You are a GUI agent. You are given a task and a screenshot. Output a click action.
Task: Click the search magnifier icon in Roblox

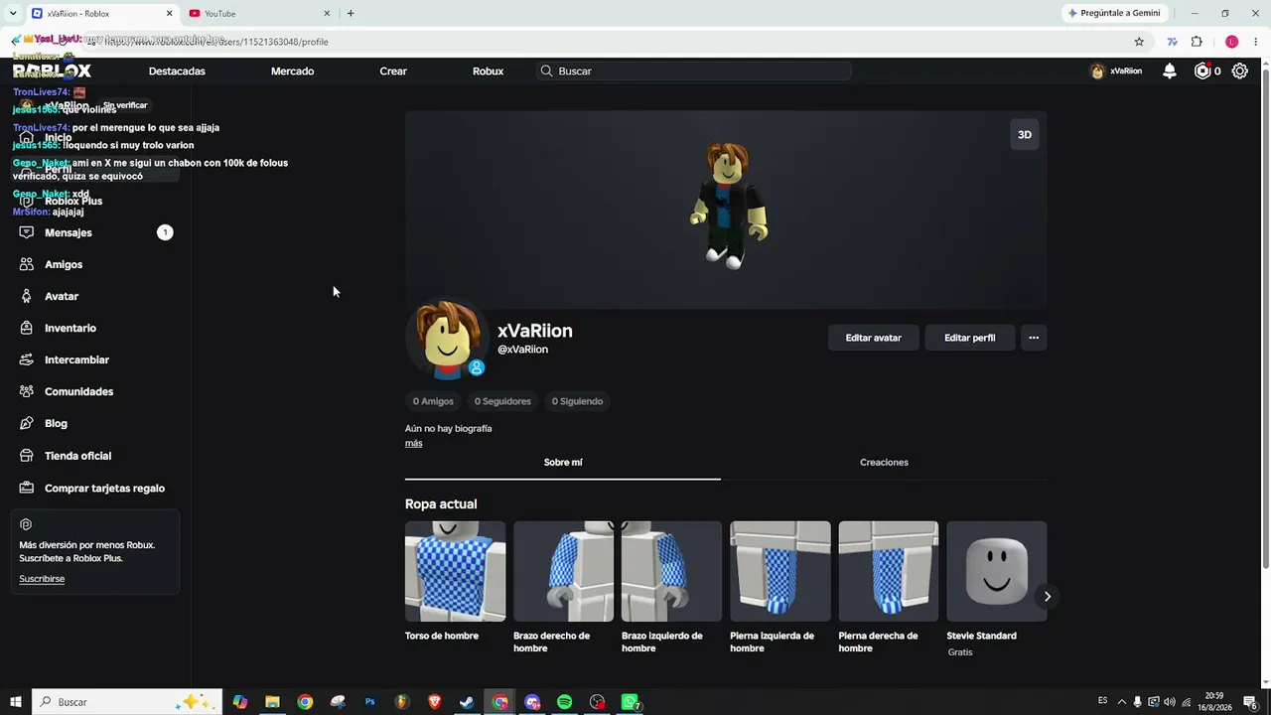coord(546,71)
